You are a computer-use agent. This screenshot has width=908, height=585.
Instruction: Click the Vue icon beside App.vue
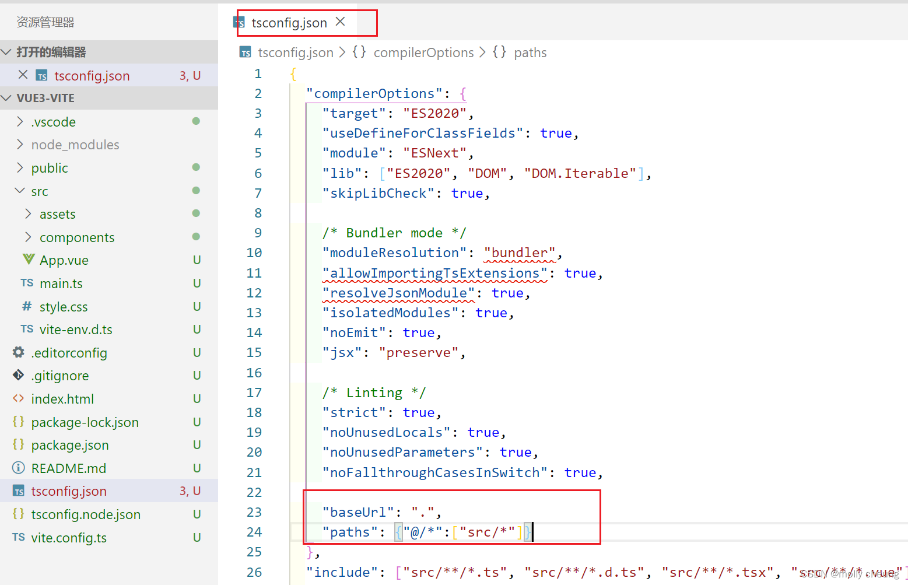(x=28, y=259)
